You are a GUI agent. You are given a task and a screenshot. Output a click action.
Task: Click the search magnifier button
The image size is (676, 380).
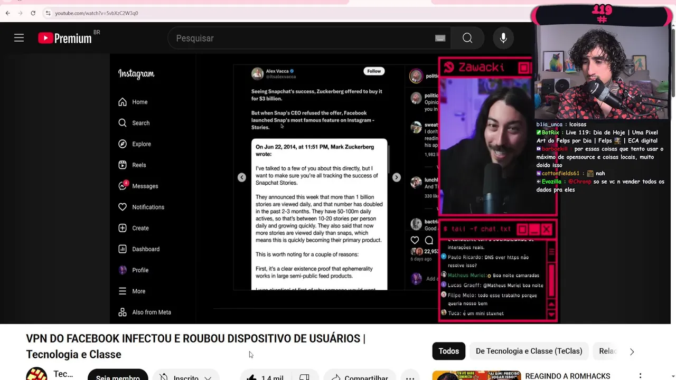pos(467,38)
